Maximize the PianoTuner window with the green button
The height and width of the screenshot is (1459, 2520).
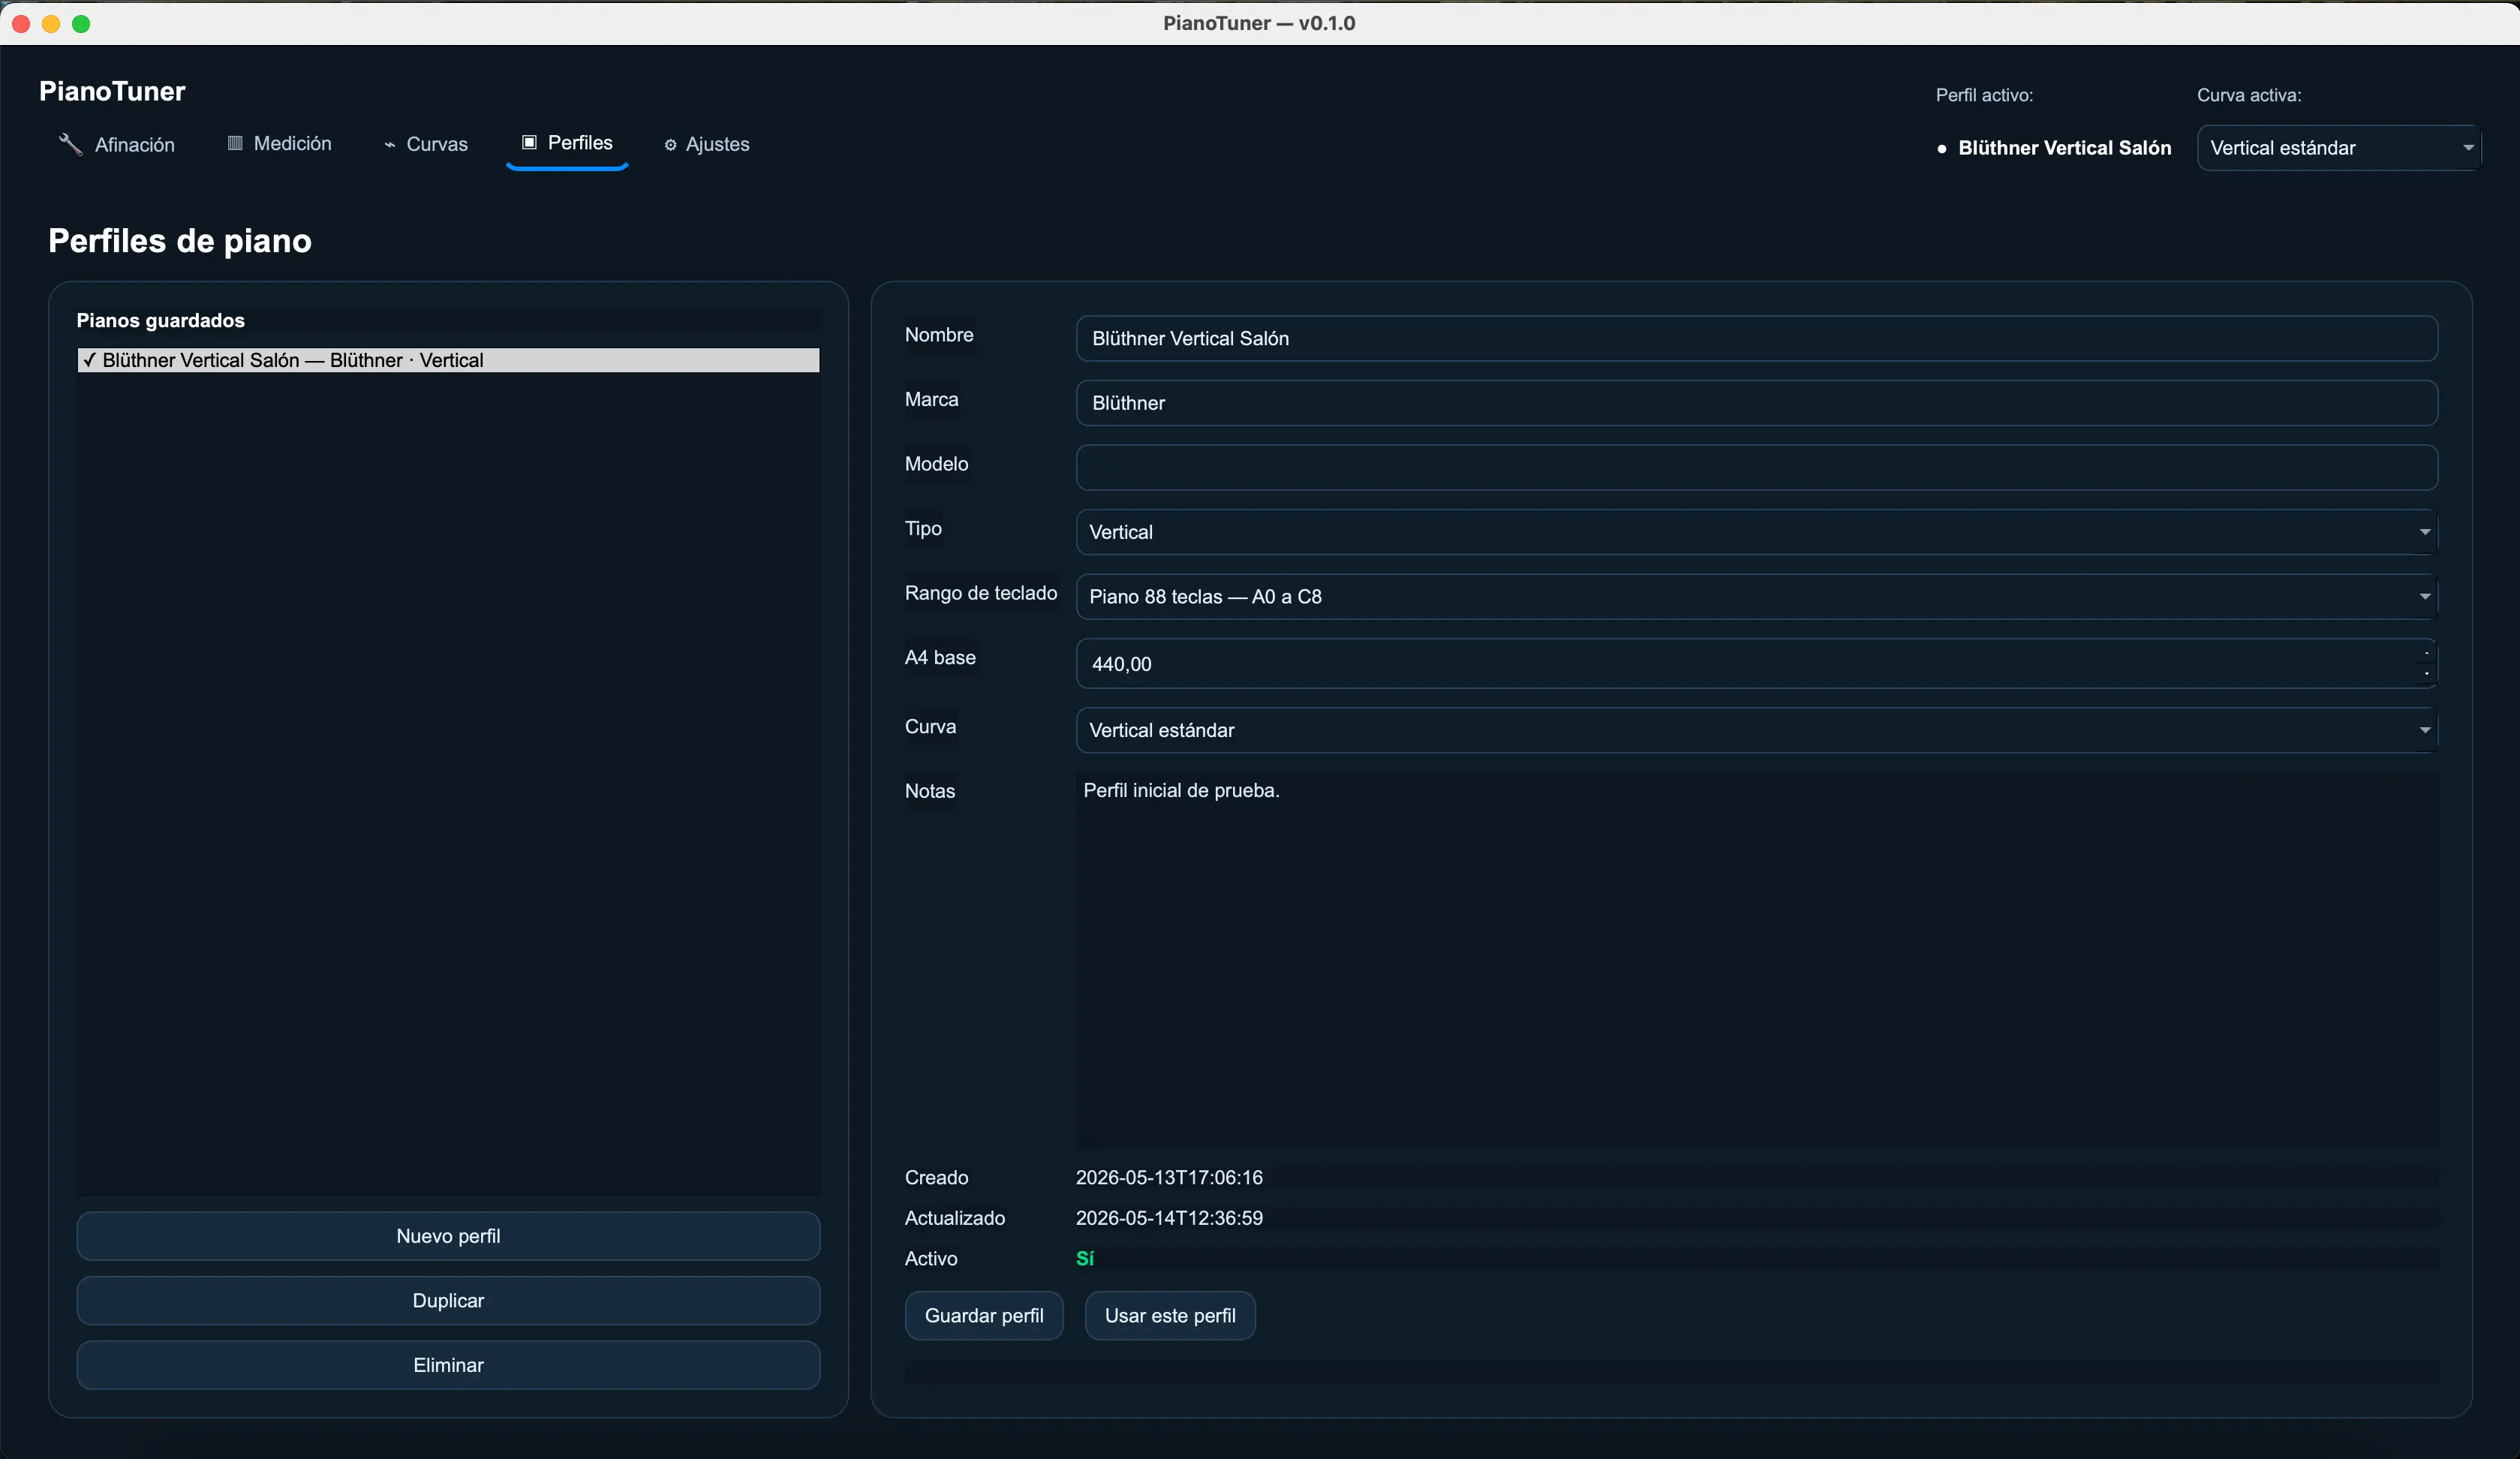coord(81,23)
